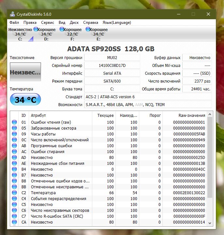This screenshot has width=224, height=235.
Task: Click status orb for attribute 0C row
Action: point(14,140)
